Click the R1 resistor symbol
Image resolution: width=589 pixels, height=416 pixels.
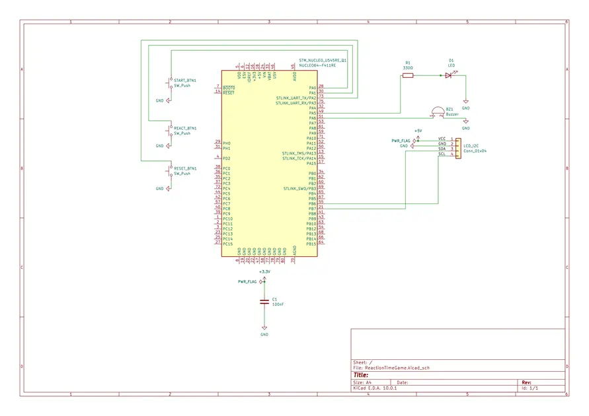coord(408,75)
